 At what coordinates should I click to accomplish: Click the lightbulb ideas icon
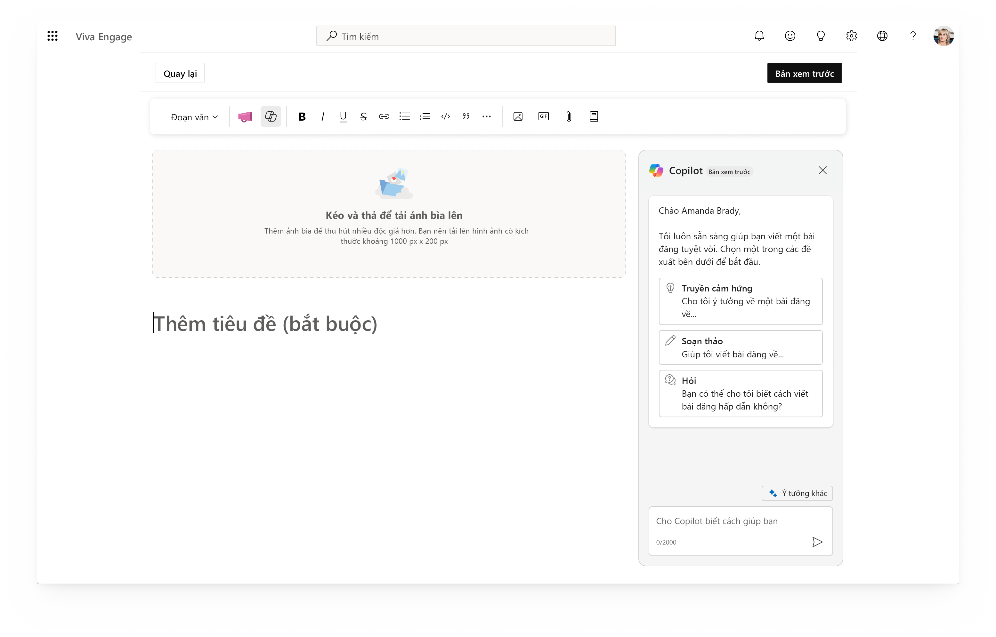(x=821, y=36)
